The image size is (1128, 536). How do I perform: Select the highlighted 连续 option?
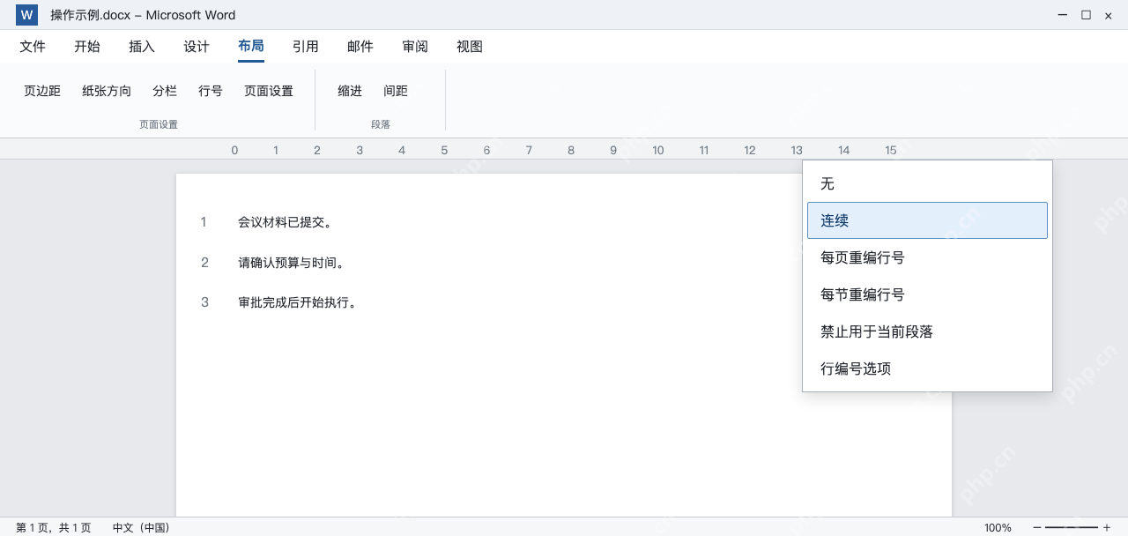click(x=927, y=220)
